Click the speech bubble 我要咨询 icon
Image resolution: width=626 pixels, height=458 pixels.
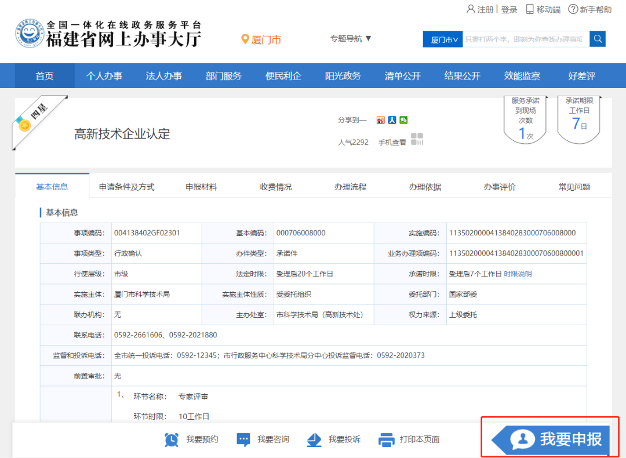(243, 439)
